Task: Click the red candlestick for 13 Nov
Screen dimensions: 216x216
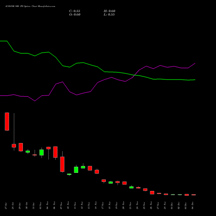Action: [90, 168]
